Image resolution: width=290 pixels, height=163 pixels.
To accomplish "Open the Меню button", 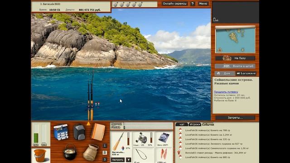I will [203, 4].
